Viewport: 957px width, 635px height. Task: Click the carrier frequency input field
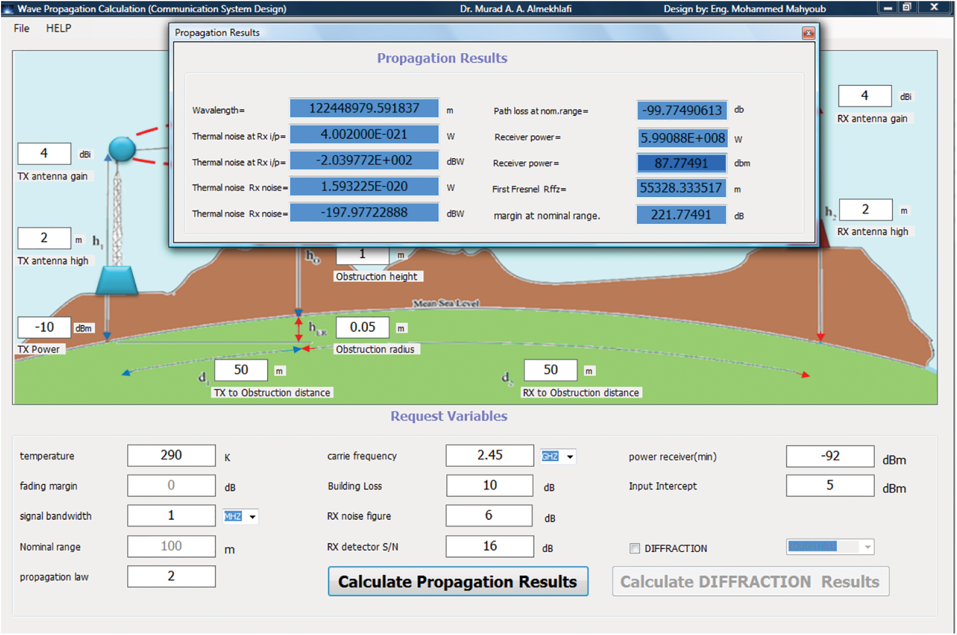click(489, 455)
